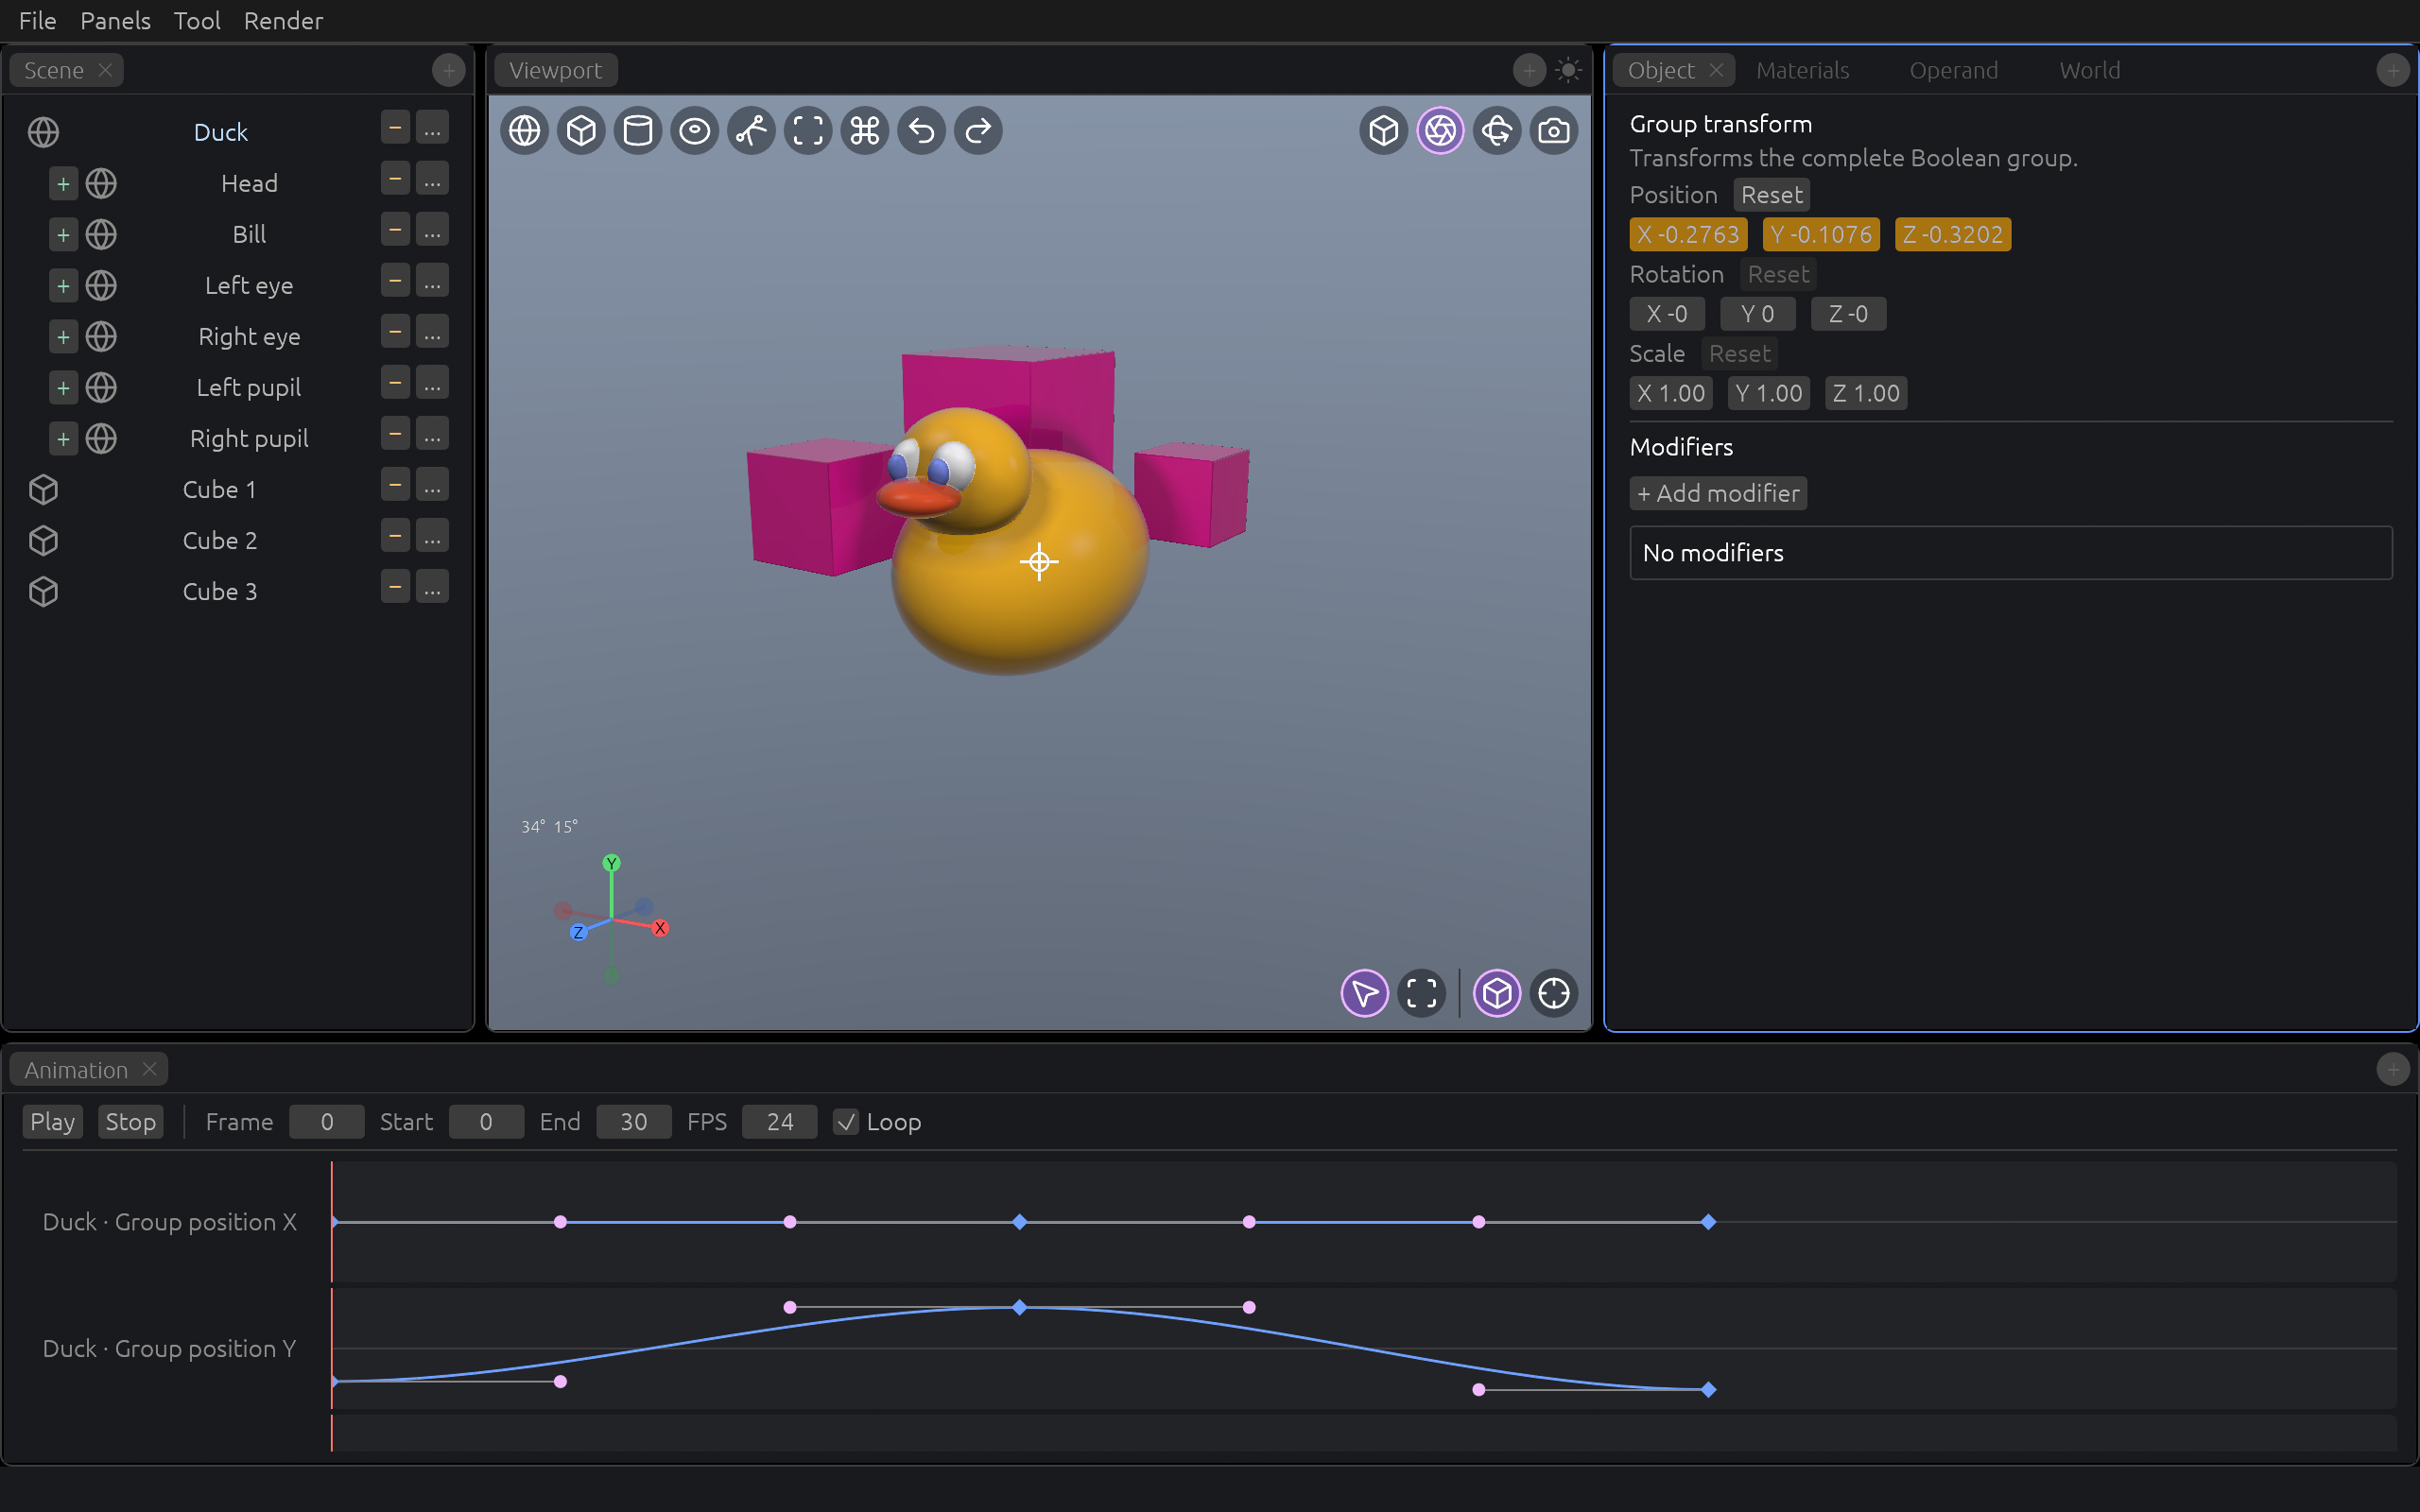Add a sphere primitive from viewport toolbar
Viewport: 2420px width, 1512px height.
524,130
